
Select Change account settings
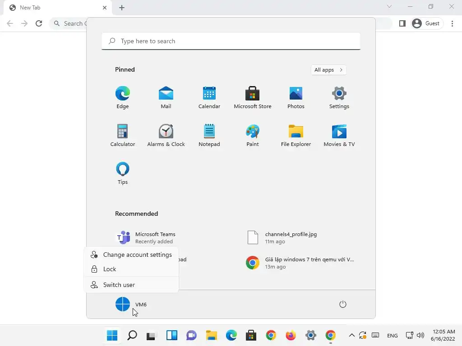coord(131,255)
